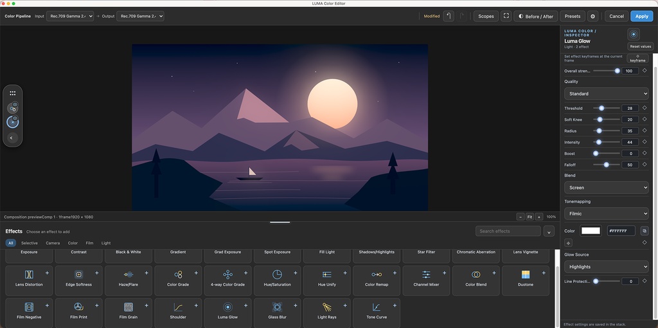Viewport: 658px width, 328px height.
Task: Open the Output color space dropdown
Action: click(x=140, y=16)
